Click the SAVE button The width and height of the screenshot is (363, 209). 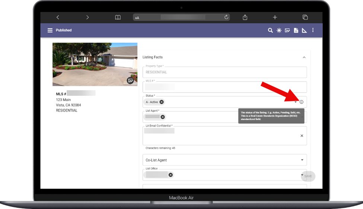[308, 176]
